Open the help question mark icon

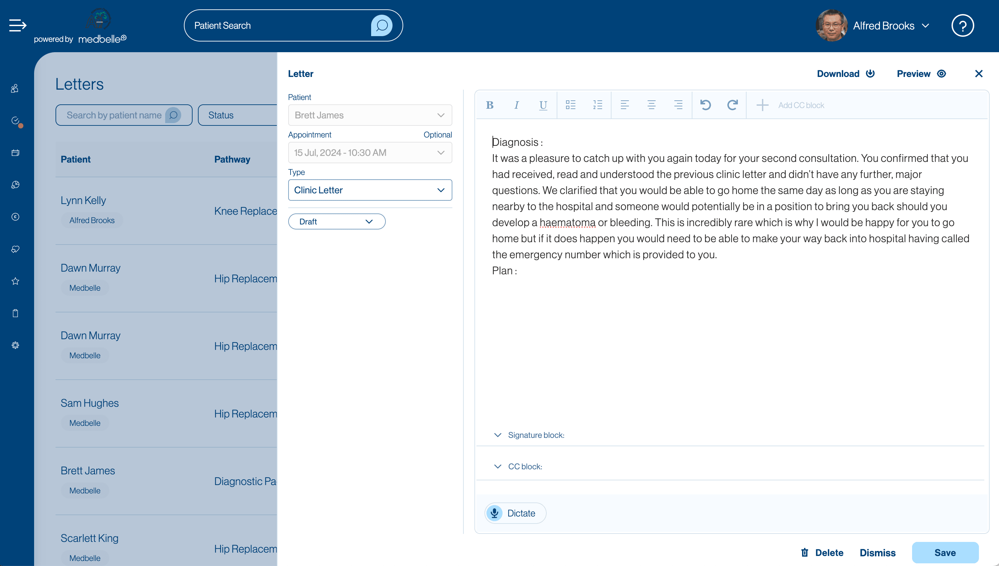(963, 26)
